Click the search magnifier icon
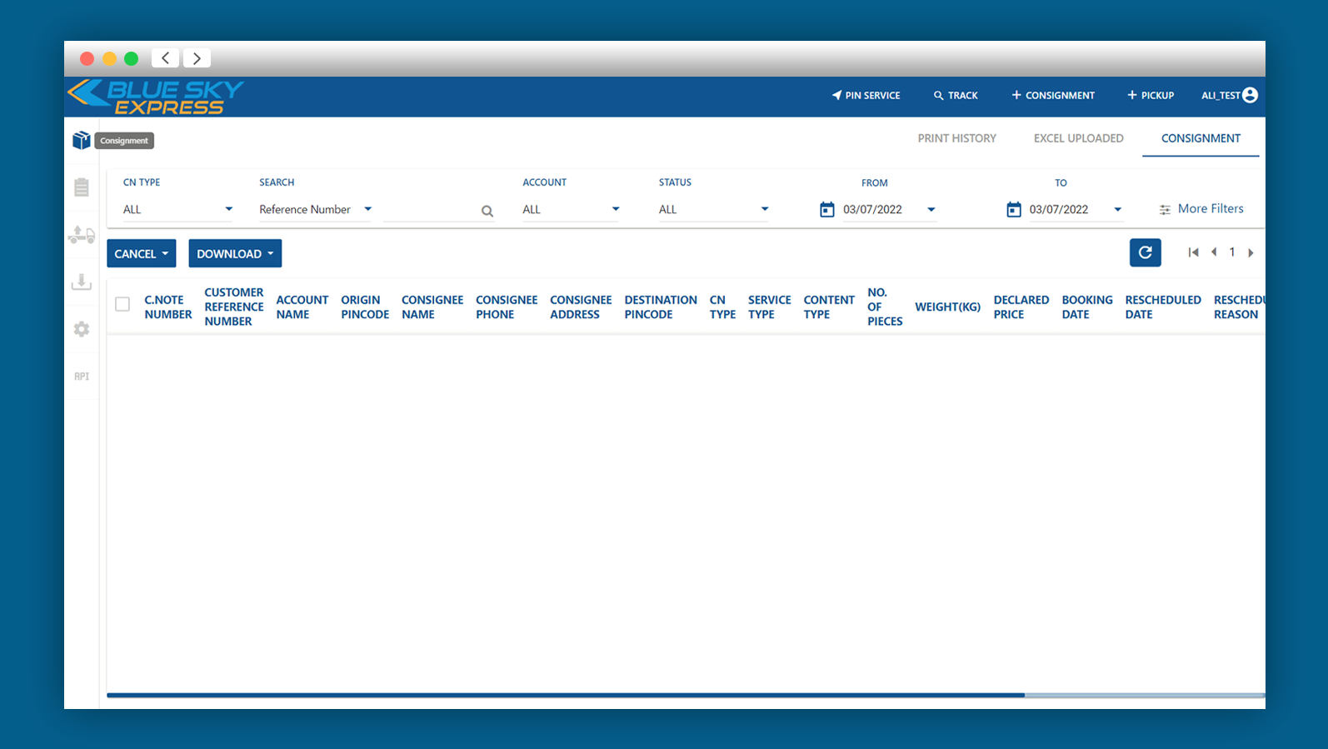The image size is (1328, 749). 487,212
